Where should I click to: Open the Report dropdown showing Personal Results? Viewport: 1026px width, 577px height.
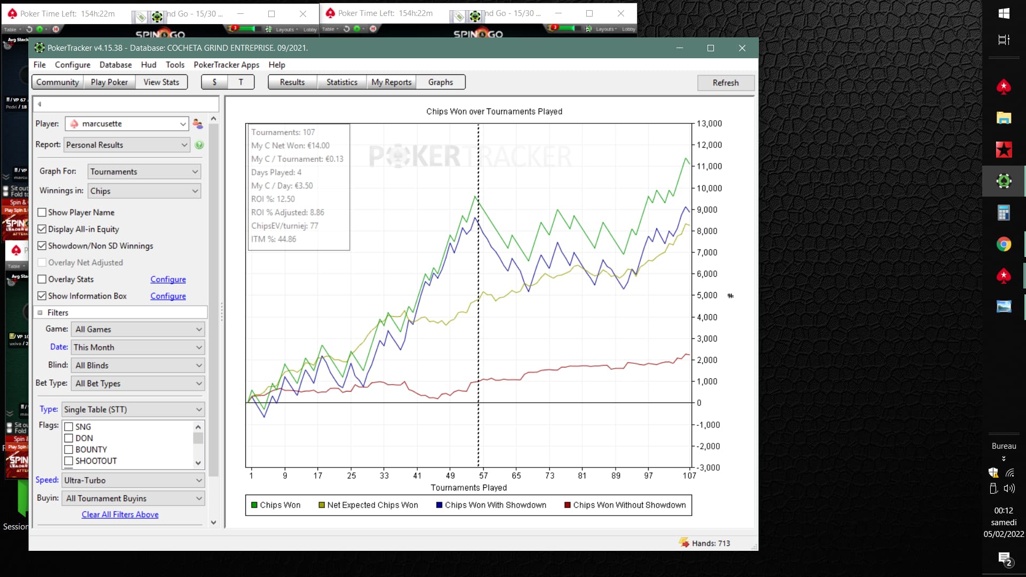point(127,145)
